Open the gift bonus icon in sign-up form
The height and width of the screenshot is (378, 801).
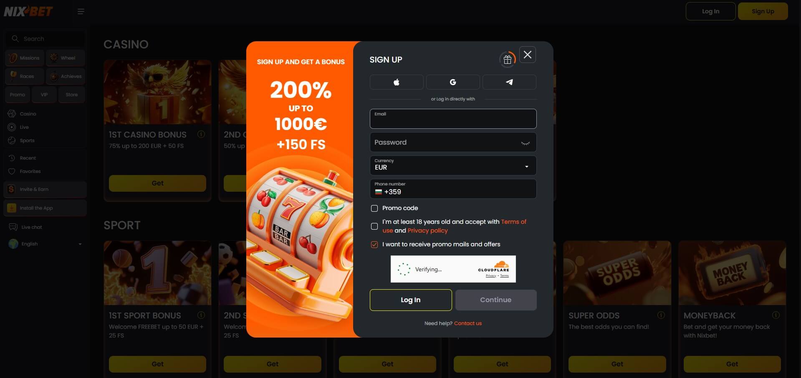508,60
